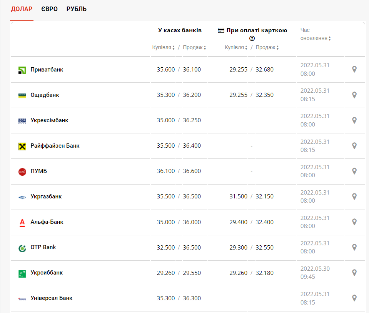The height and width of the screenshot is (313, 369).
Task: Click the Alfa-Bank logo icon
Action: point(22,222)
